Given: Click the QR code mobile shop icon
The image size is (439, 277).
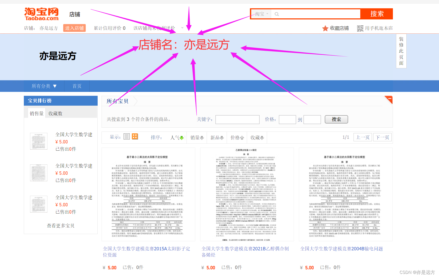Looking at the screenshot, I should pyautogui.click(x=360, y=28).
